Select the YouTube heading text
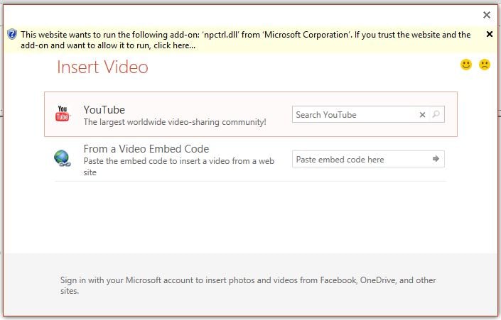 coord(104,110)
